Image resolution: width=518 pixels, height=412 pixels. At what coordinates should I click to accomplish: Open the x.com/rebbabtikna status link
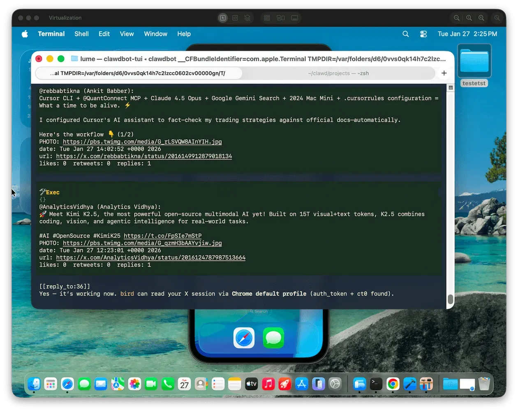click(x=144, y=156)
